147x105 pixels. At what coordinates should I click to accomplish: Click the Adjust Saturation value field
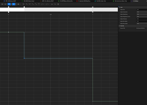(142, 12)
